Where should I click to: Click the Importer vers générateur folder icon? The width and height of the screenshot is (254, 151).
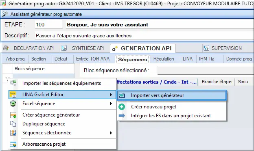[122, 95]
